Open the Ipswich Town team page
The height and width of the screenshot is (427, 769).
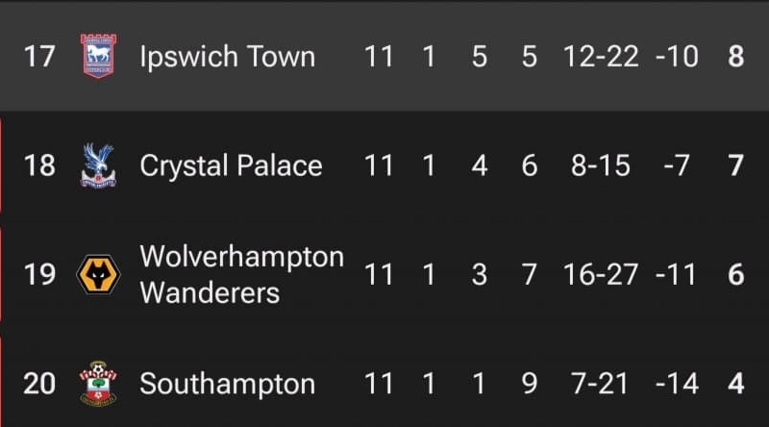pyautogui.click(x=227, y=57)
